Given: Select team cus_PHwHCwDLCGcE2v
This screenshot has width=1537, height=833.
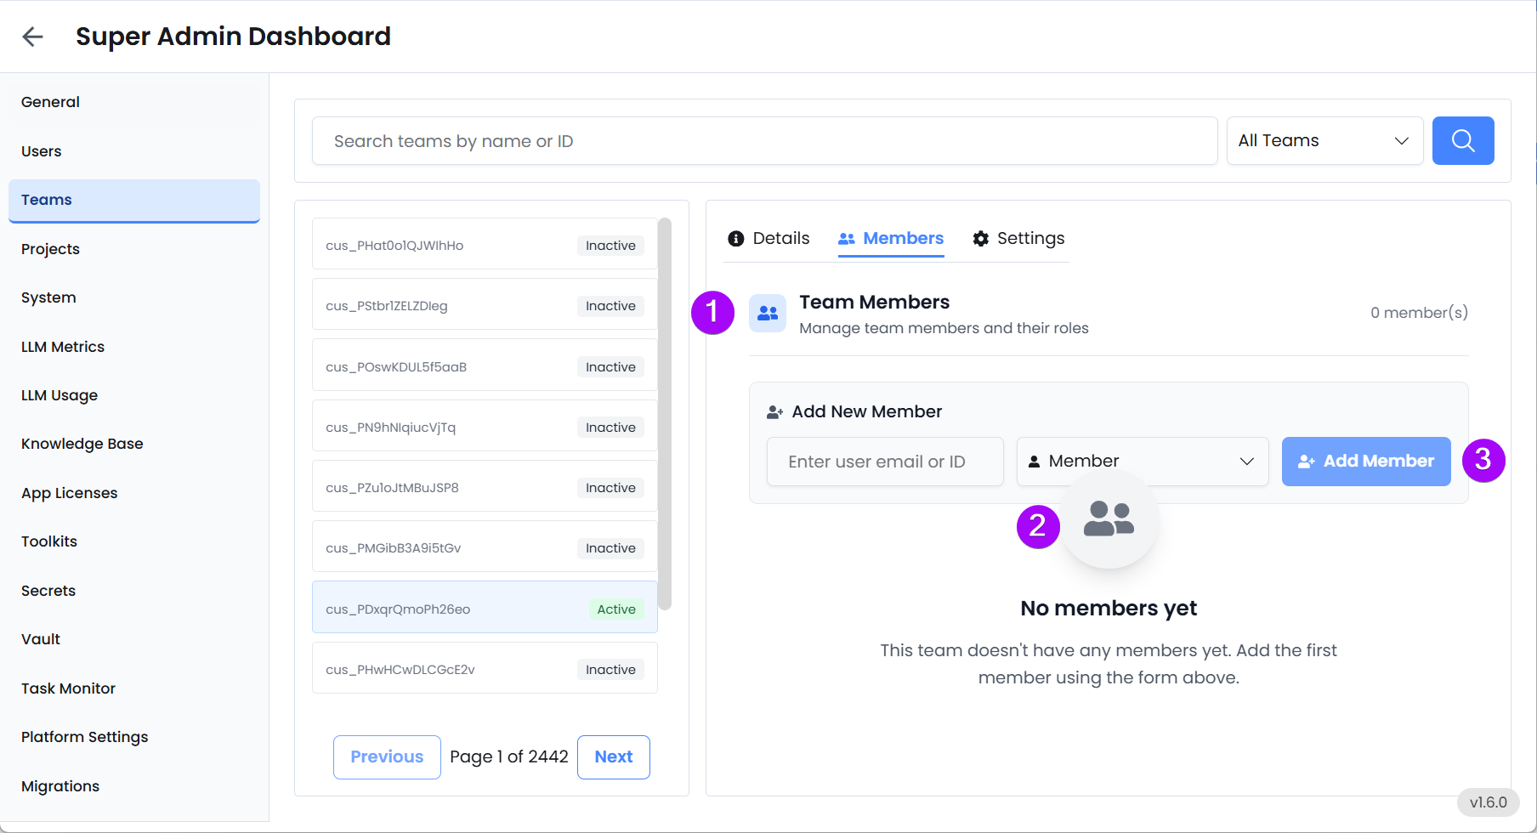Looking at the screenshot, I should click(x=485, y=668).
